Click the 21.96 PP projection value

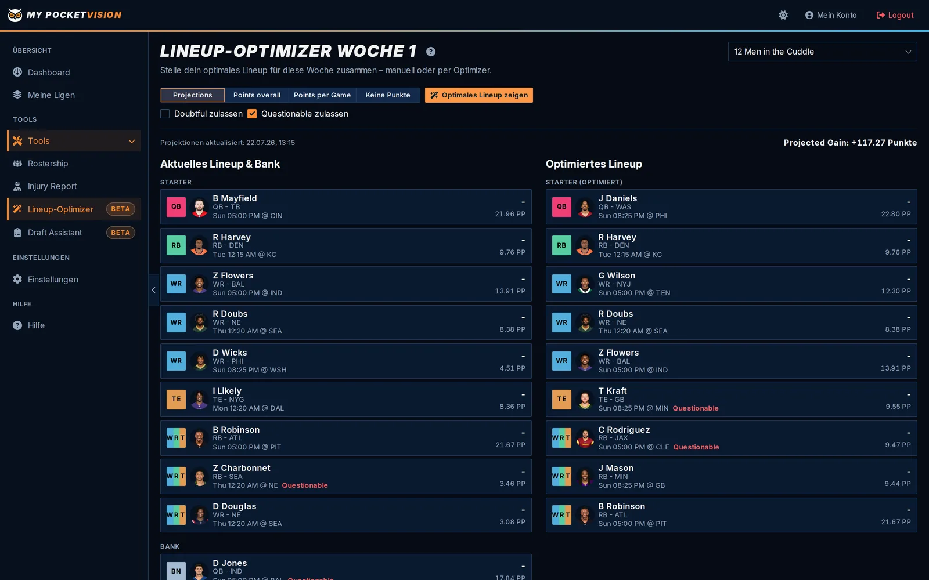(510, 214)
